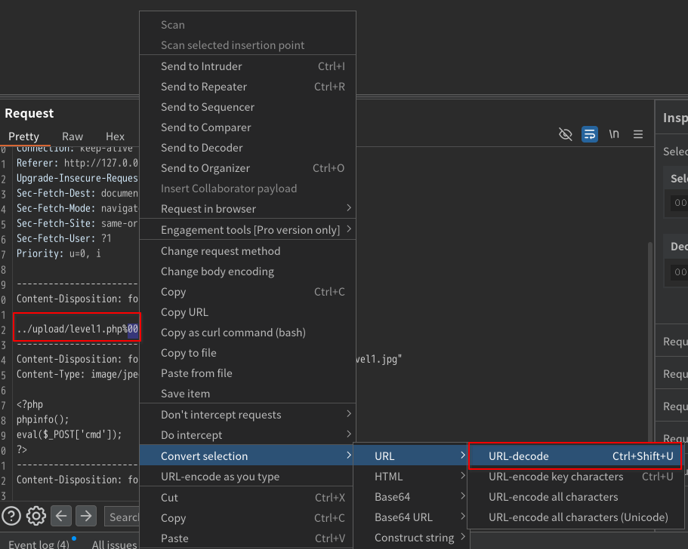Open Convert selection submenu
Viewport: 688px width, 549px height.
(x=248, y=456)
